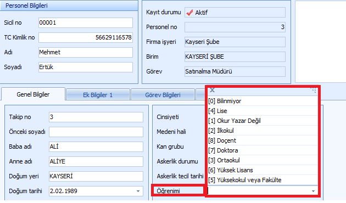
Task: Click the Askerlik tecil tarihi label
Action: (180, 176)
